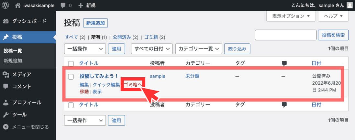
Task: Open the top 一括操作 dropdown
Action: point(85,48)
